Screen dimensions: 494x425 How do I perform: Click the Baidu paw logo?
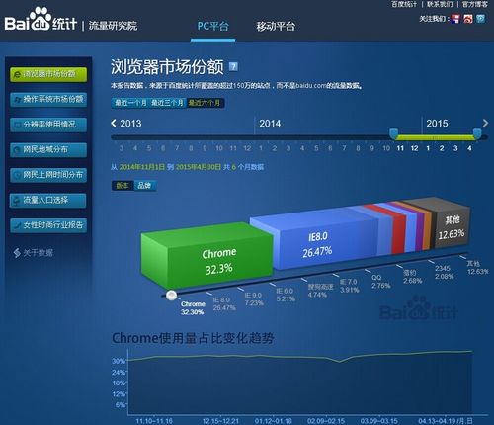[x=41, y=19]
